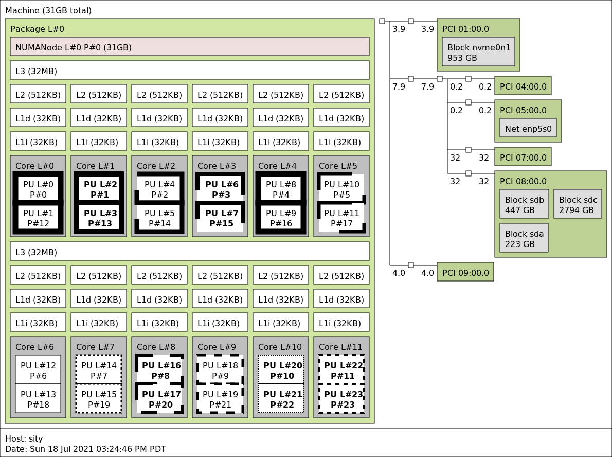Click the Block sdc 2794 GB disk
Viewport: 612px width, 457px height.
click(x=578, y=204)
